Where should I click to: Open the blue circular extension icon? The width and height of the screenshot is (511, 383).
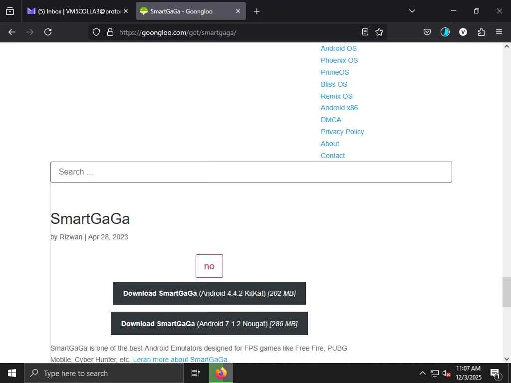point(445,32)
